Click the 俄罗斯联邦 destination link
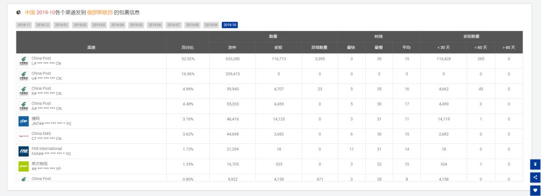Screen dimensions: 541x196 [x=100, y=12]
